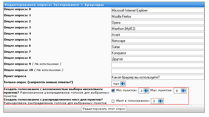
Task: Focus the Maxthon (MyIE2) option field
Action: (x=158, y=29)
